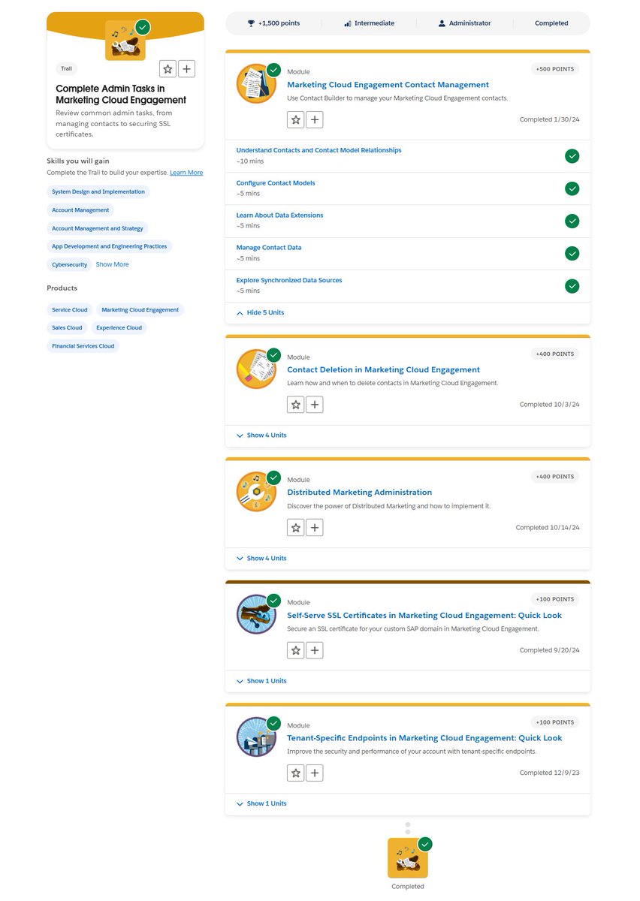Click the Administrator person icon
This screenshot has width=640, height=901.
pos(442,23)
